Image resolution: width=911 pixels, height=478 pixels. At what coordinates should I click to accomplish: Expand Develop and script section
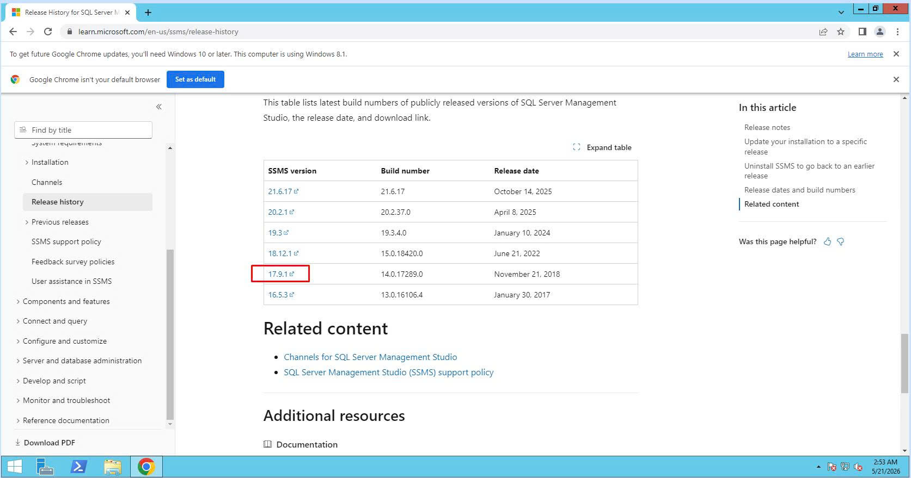(x=18, y=381)
